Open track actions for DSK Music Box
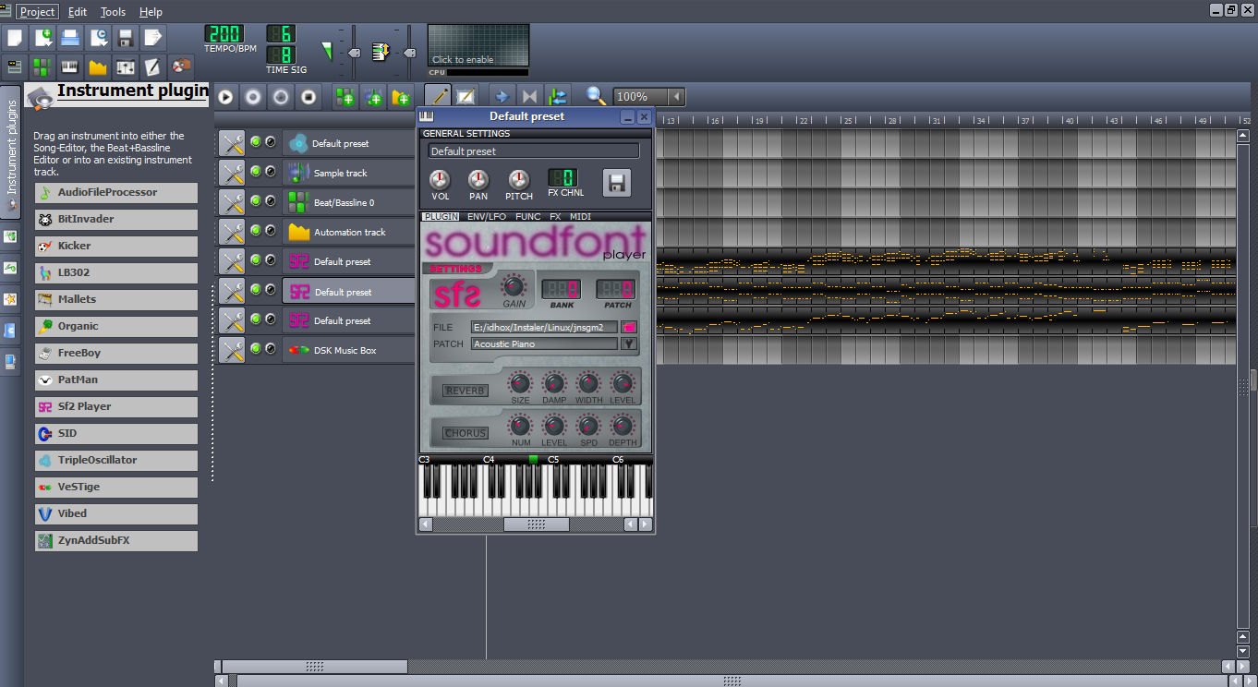The height and width of the screenshot is (687, 1258). coord(232,350)
